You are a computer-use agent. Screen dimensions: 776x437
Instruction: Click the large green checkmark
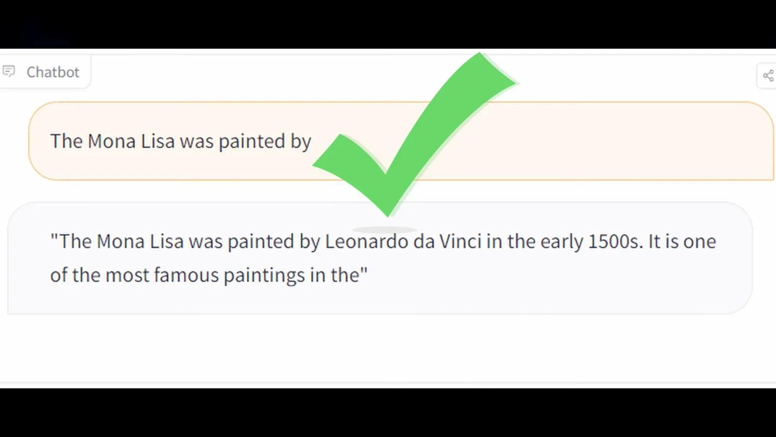416,135
